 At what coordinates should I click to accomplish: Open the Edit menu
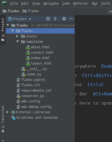point(25,4)
